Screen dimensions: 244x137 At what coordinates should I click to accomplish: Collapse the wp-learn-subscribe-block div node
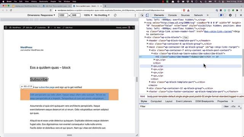152,53
